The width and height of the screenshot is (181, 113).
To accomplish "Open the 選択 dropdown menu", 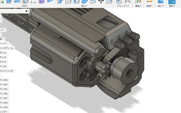I will coord(172,6).
